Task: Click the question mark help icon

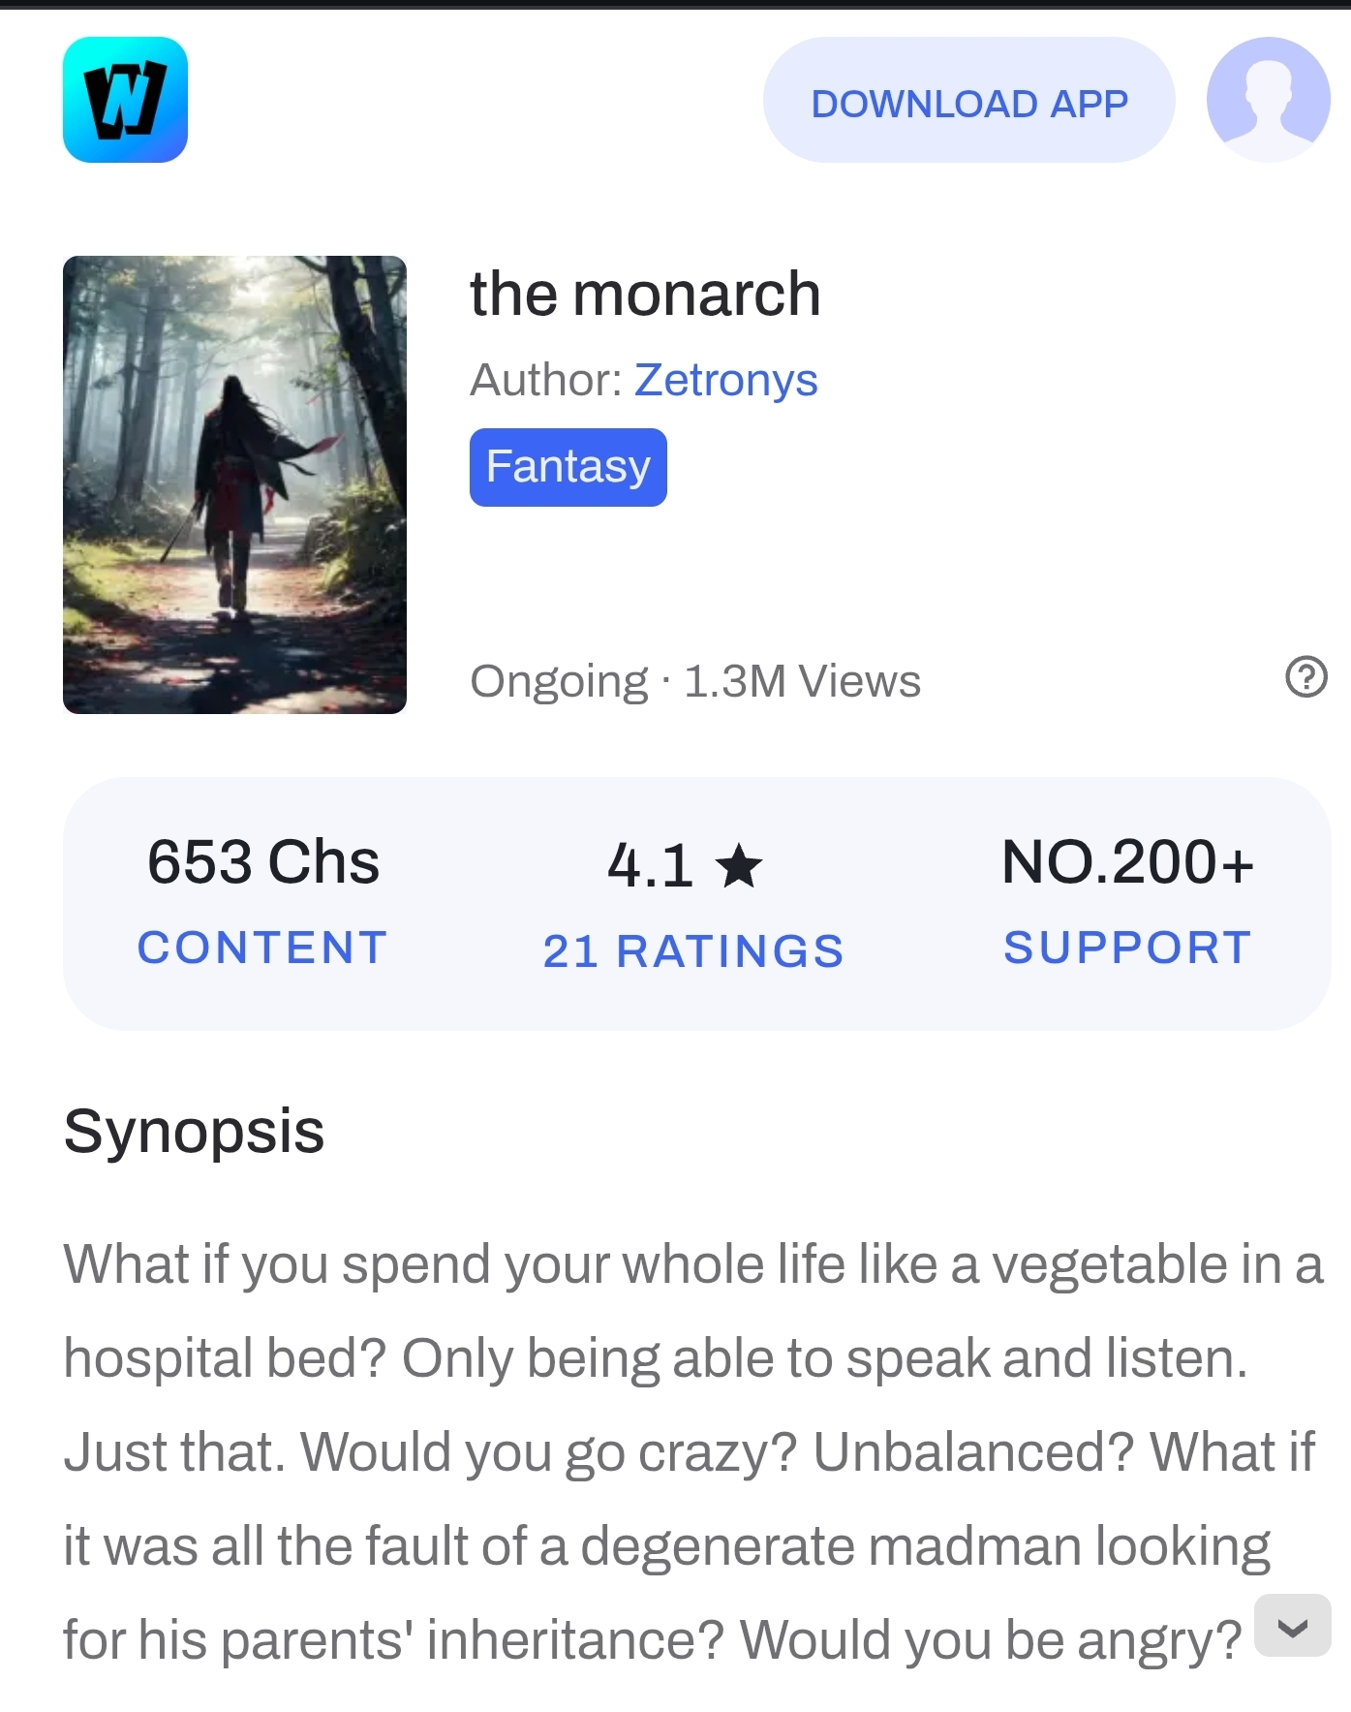Action: click(1305, 677)
